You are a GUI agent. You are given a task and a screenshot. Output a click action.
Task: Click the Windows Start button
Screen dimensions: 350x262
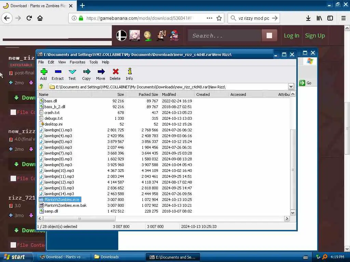click(x=16, y=257)
